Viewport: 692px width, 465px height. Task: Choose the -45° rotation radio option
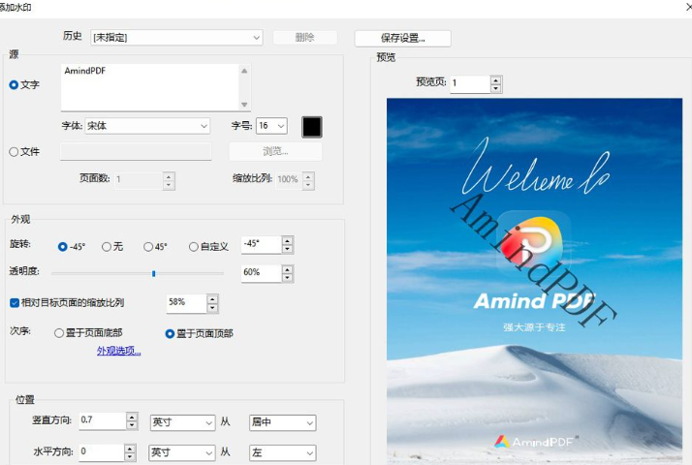63,247
